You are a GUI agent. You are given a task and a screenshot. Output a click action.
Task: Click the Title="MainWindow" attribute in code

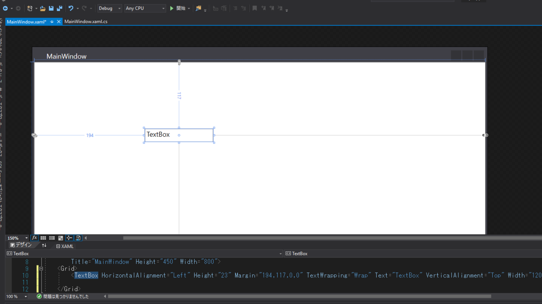click(x=101, y=262)
